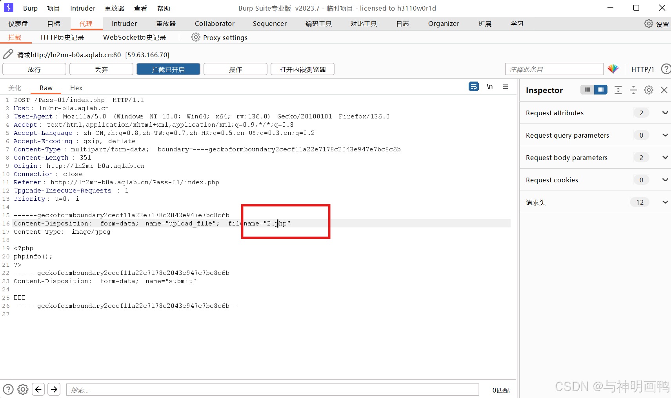Click the Burp Suite logo icon
The image size is (671, 398).
click(x=8, y=7)
